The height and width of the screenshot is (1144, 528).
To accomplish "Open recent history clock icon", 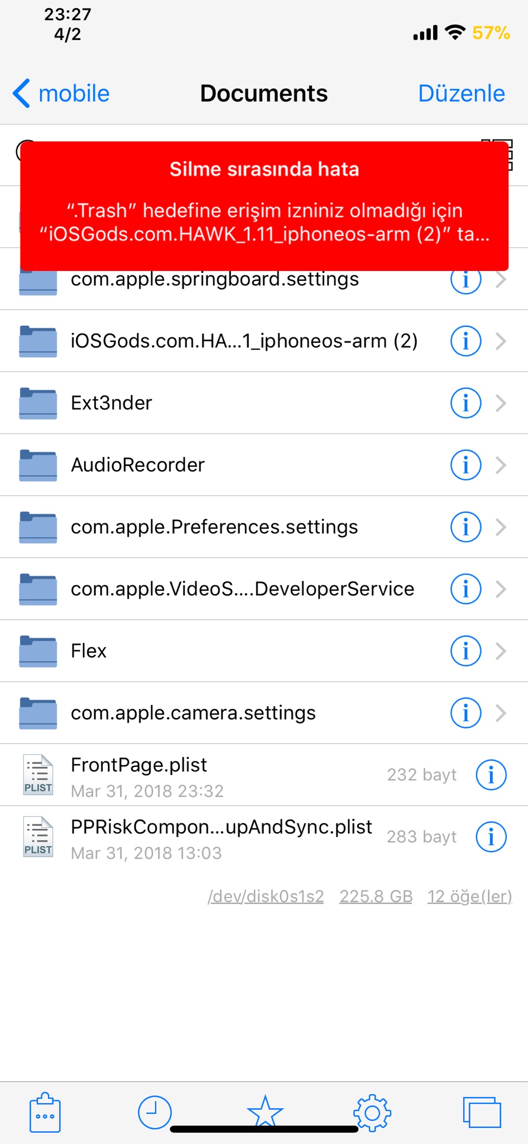I will coord(155,1113).
